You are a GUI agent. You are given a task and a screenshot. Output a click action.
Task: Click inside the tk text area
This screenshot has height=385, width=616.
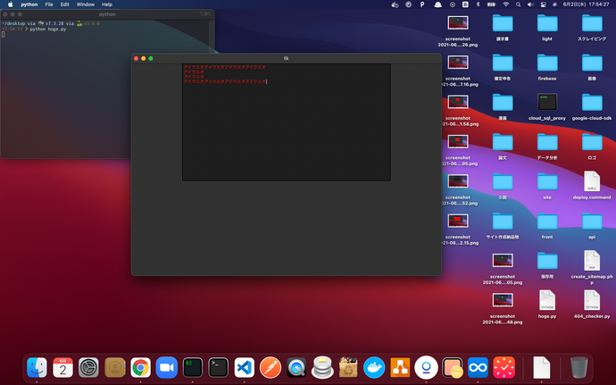tap(286, 125)
